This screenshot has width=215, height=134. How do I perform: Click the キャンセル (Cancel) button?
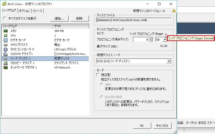(x=162, y=126)
